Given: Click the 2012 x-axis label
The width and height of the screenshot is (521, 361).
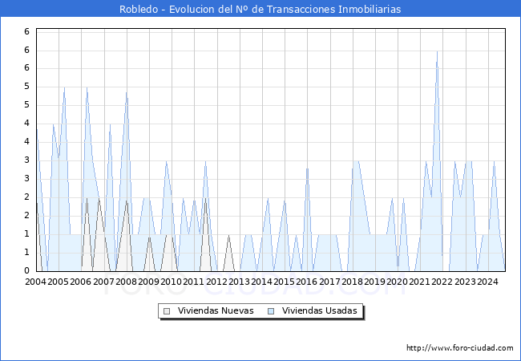Looking at the screenshot, I should click(x=216, y=282).
